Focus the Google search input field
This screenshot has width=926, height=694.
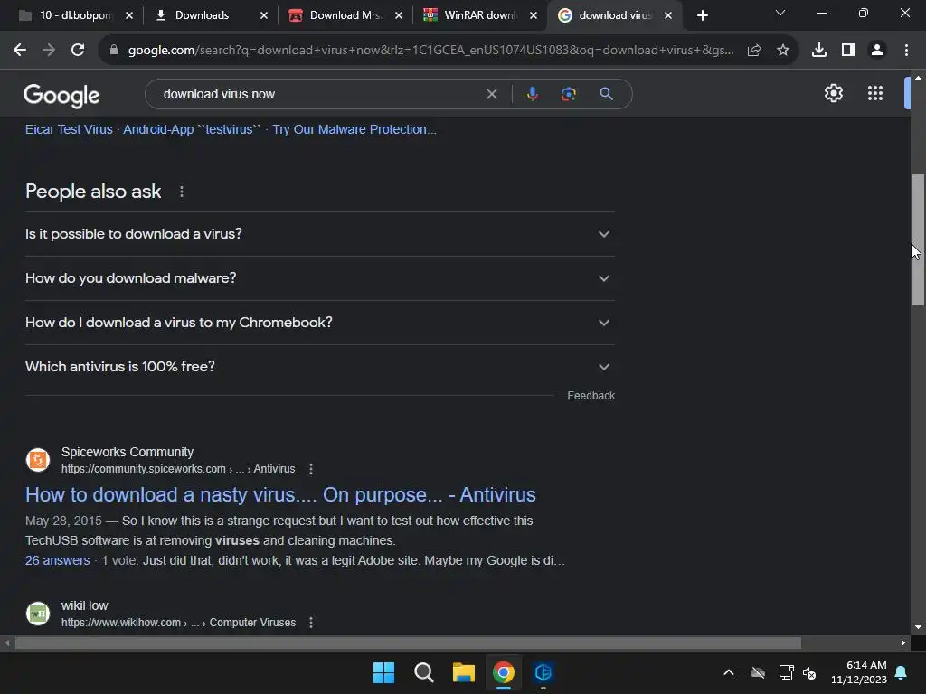[x=319, y=94]
